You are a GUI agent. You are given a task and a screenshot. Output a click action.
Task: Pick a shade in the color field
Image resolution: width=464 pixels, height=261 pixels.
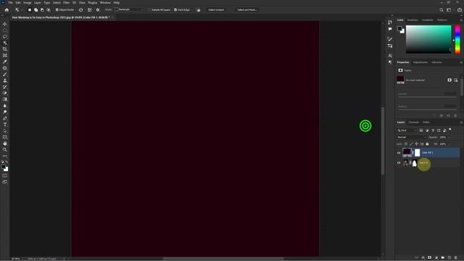(x=428, y=39)
